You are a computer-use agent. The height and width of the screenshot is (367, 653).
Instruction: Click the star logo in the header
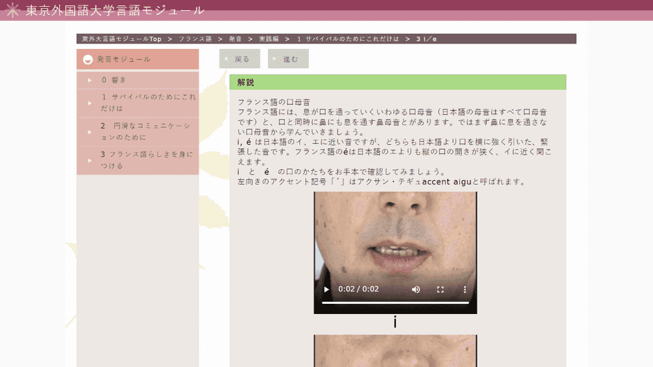tap(12, 10)
